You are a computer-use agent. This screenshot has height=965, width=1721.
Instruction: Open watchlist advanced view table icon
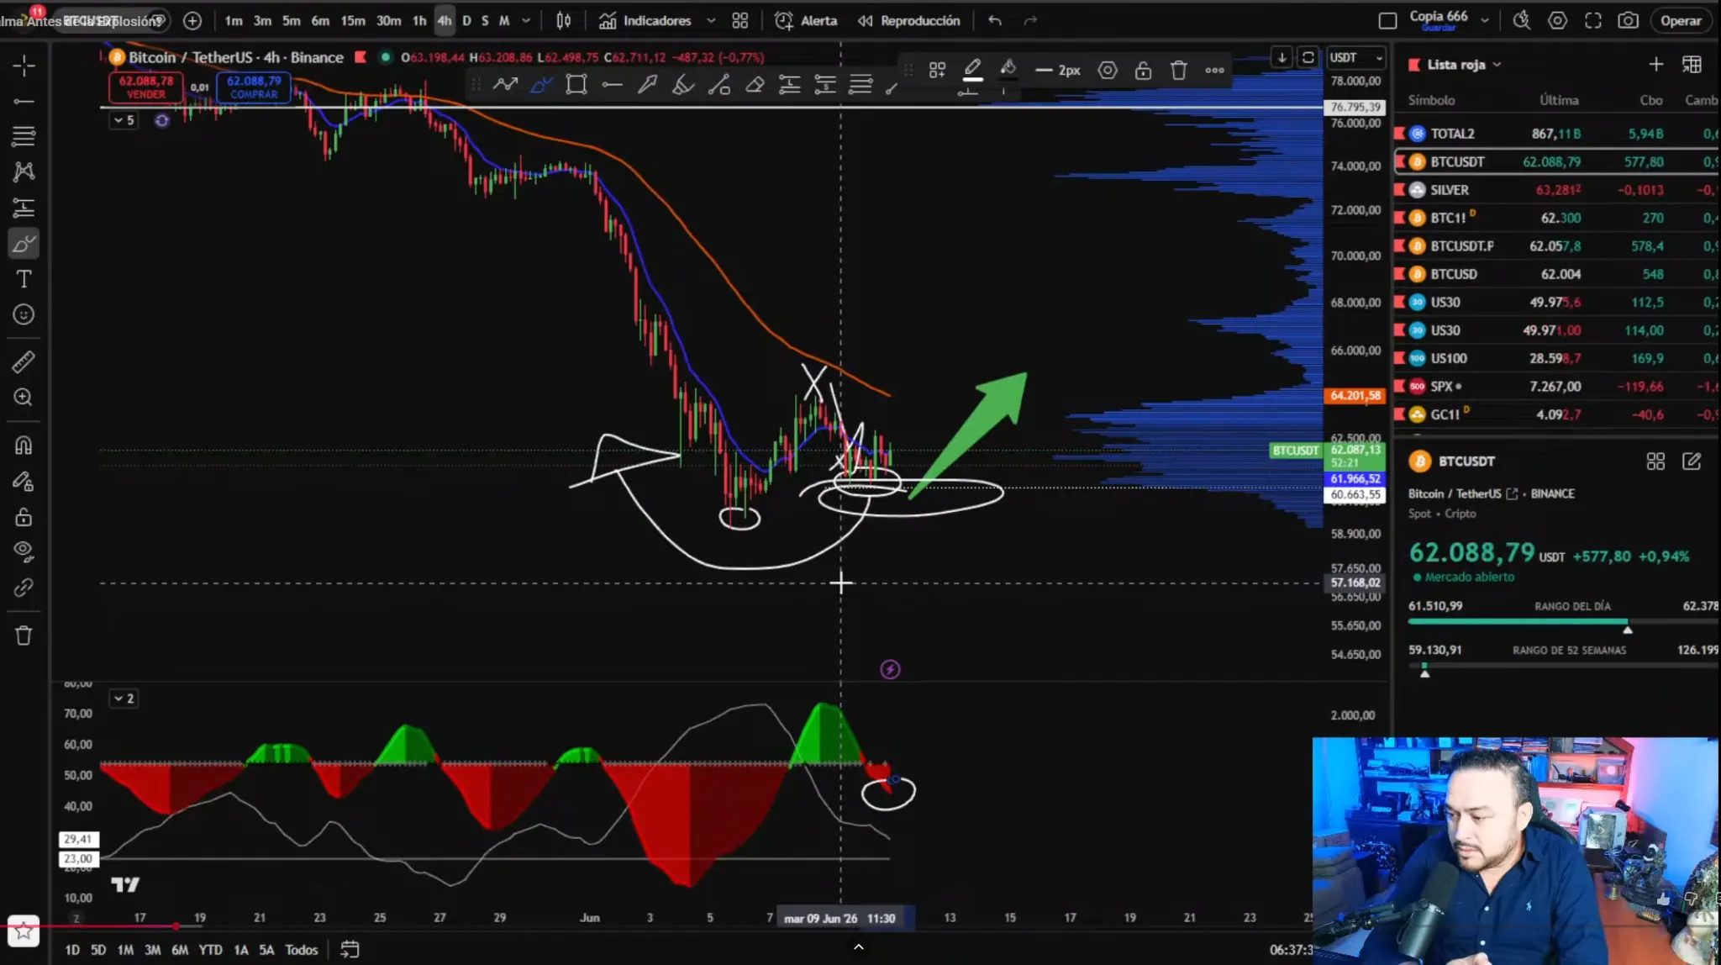(1692, 64)
